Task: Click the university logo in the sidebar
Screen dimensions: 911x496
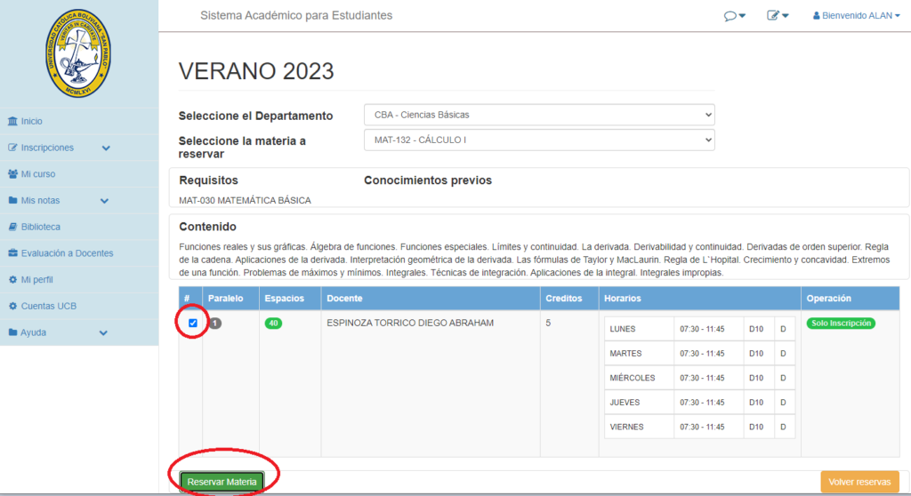Action: [x=79, y=52]
